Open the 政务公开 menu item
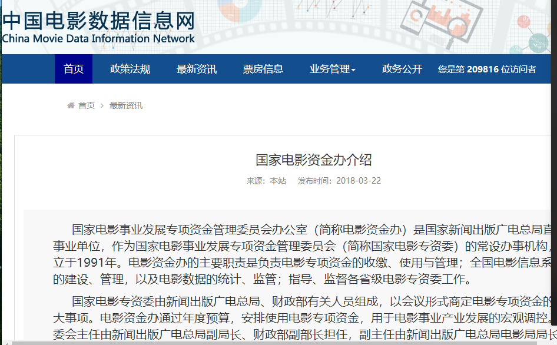 coord(402,69)
